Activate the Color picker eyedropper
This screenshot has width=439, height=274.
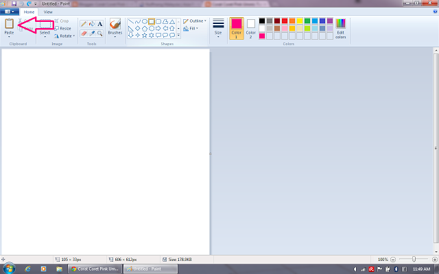click(x=92, y=33)
